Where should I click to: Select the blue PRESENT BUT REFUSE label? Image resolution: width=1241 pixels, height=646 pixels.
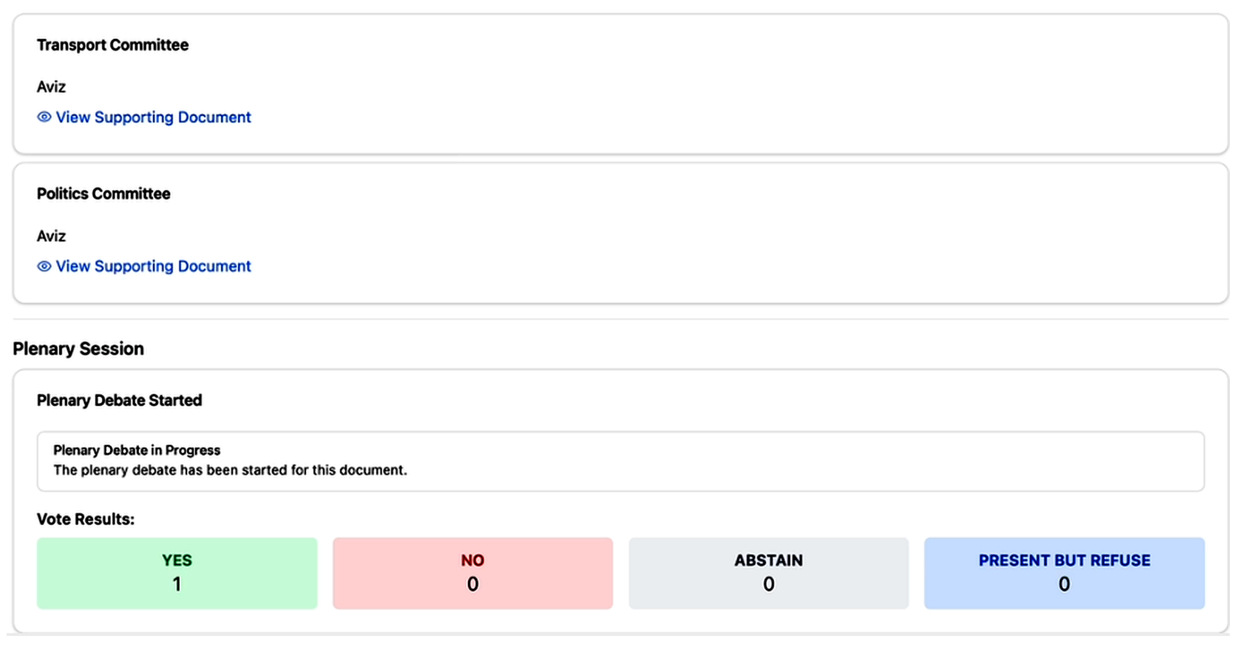[x=1064, y=560]
